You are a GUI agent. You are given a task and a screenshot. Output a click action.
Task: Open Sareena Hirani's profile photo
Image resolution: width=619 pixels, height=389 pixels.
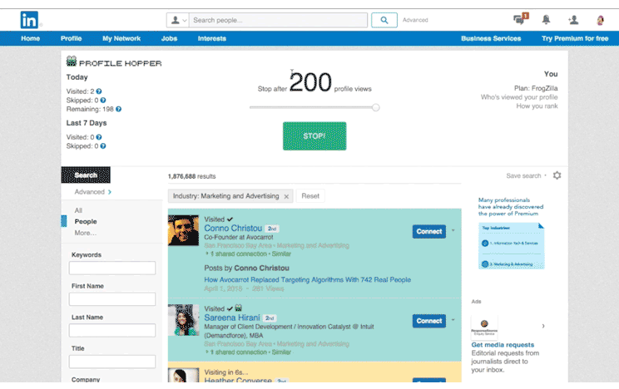183,320
